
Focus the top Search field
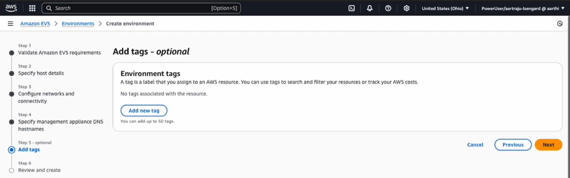click(141, 8)
